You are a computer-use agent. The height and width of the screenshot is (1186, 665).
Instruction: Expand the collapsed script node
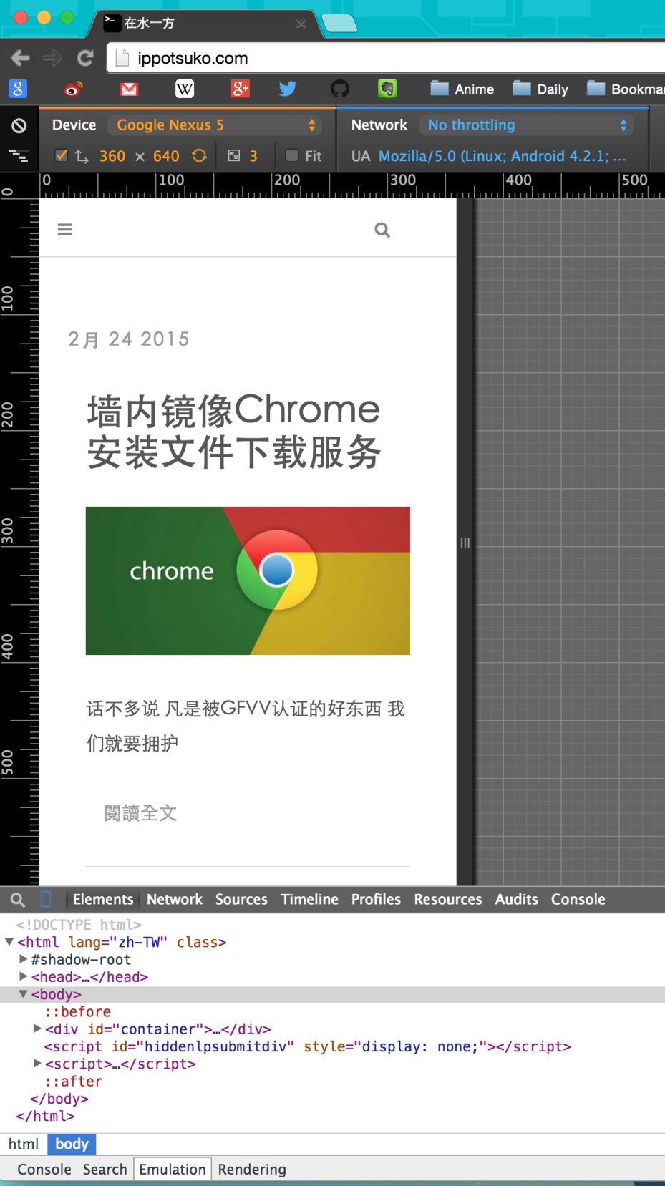pos(37,1064)
